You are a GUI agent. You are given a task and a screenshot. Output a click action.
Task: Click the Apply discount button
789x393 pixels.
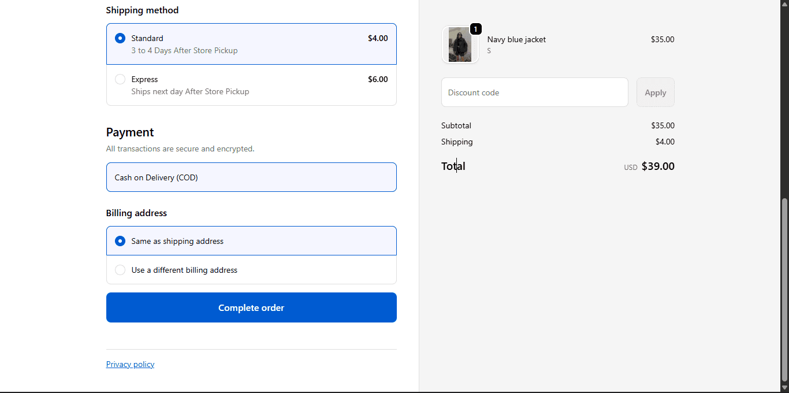click(655, 92)
